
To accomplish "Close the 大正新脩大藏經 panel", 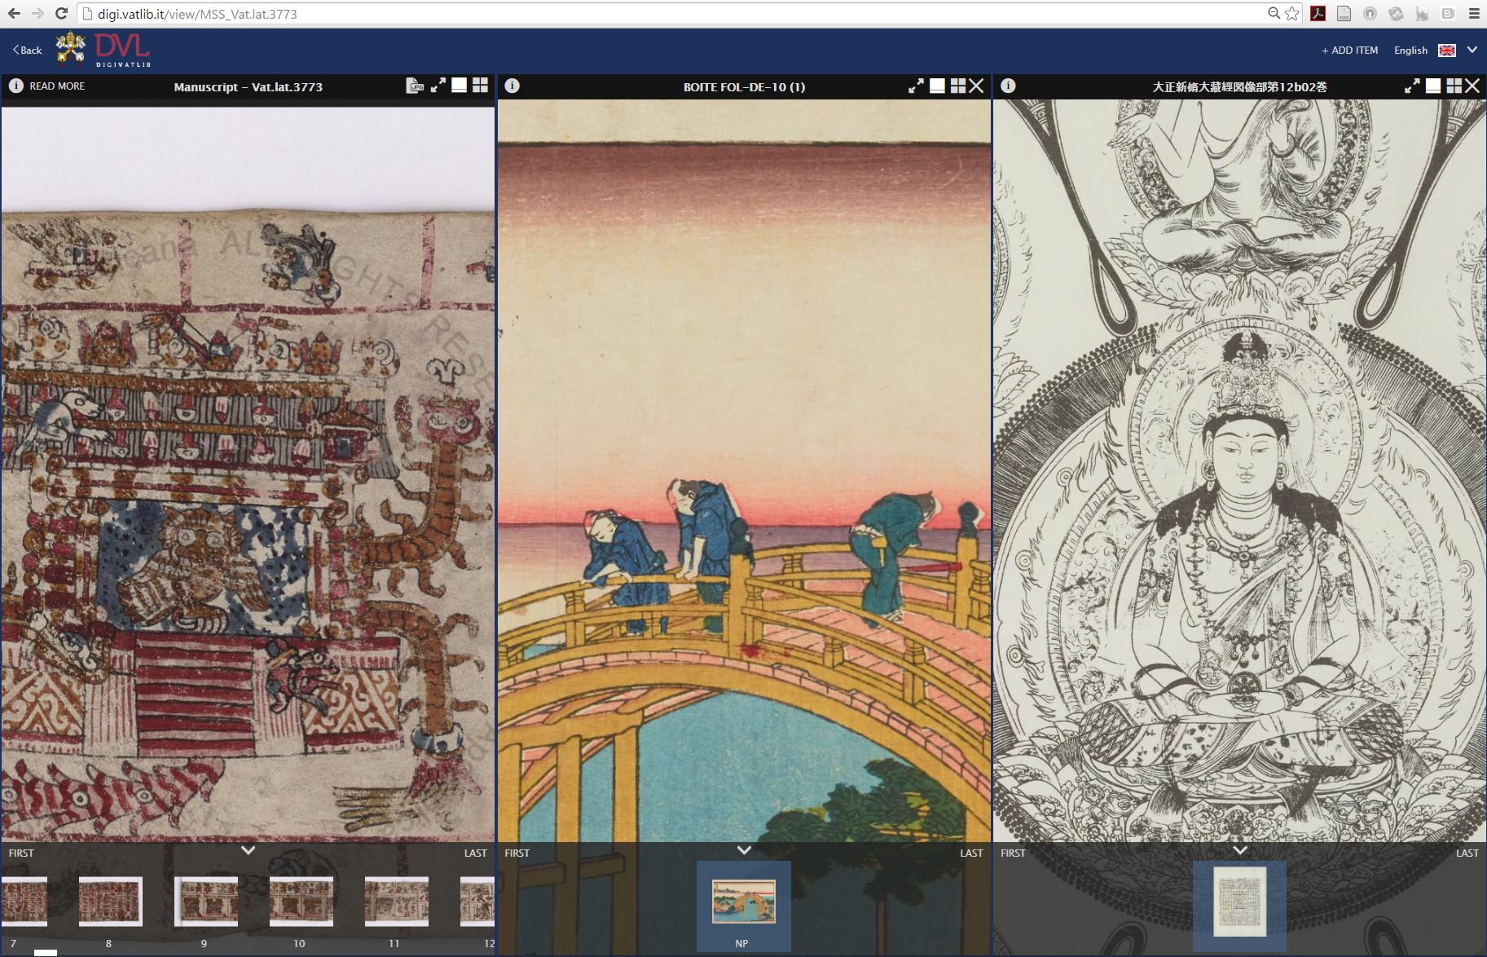I will click(x=1472, y=86).
